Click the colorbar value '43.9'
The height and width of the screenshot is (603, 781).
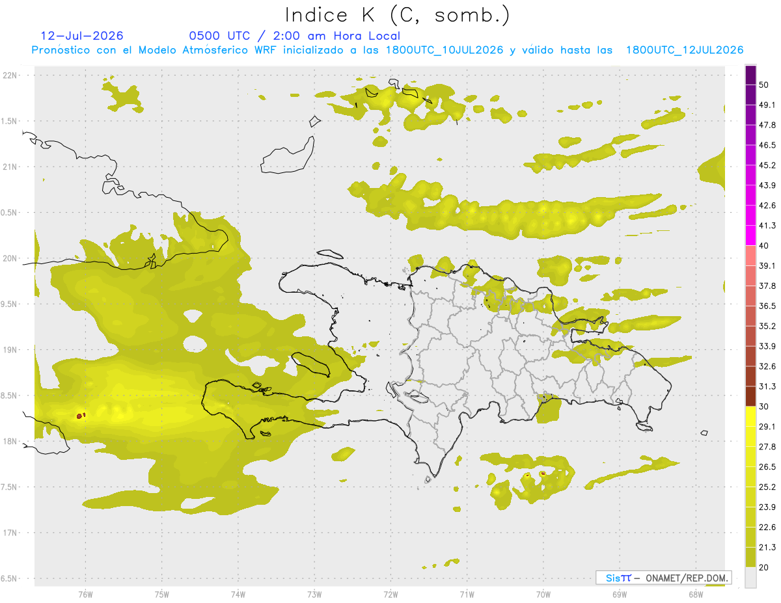(767, 185)
